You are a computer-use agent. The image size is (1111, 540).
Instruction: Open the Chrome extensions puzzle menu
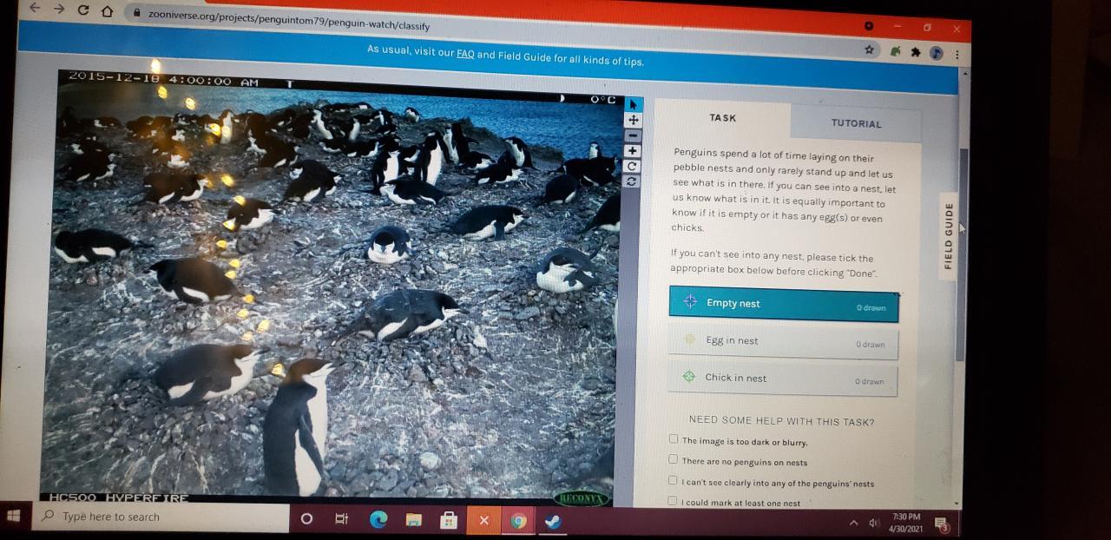915,52
